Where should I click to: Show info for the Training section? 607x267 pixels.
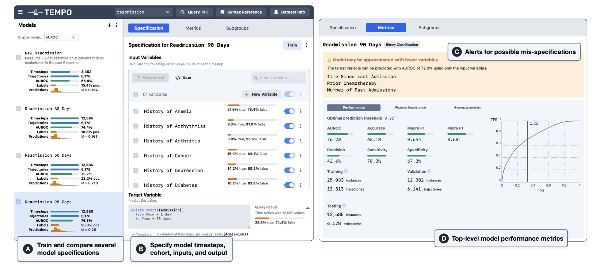(x=346, y=171)
